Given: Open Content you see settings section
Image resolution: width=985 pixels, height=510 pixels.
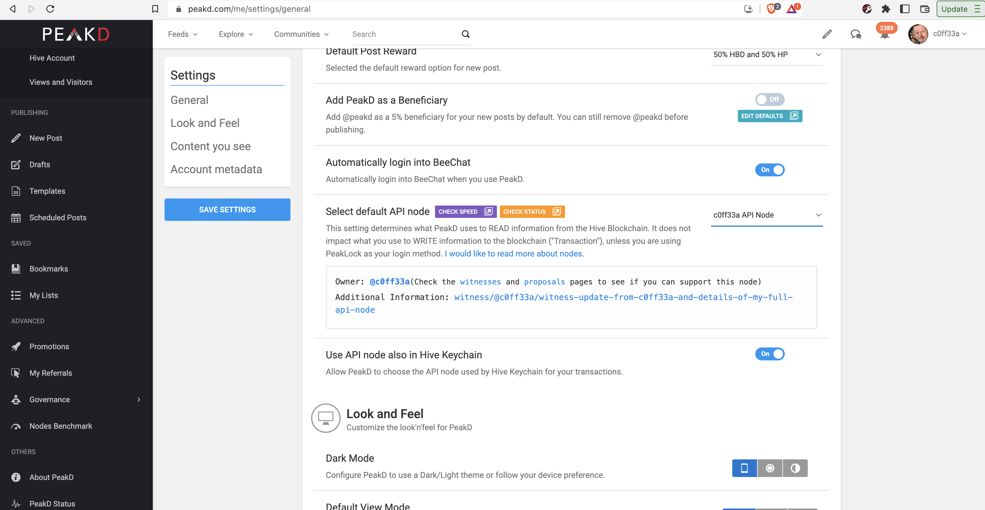Looking at the screenshot, I should 210,146.
